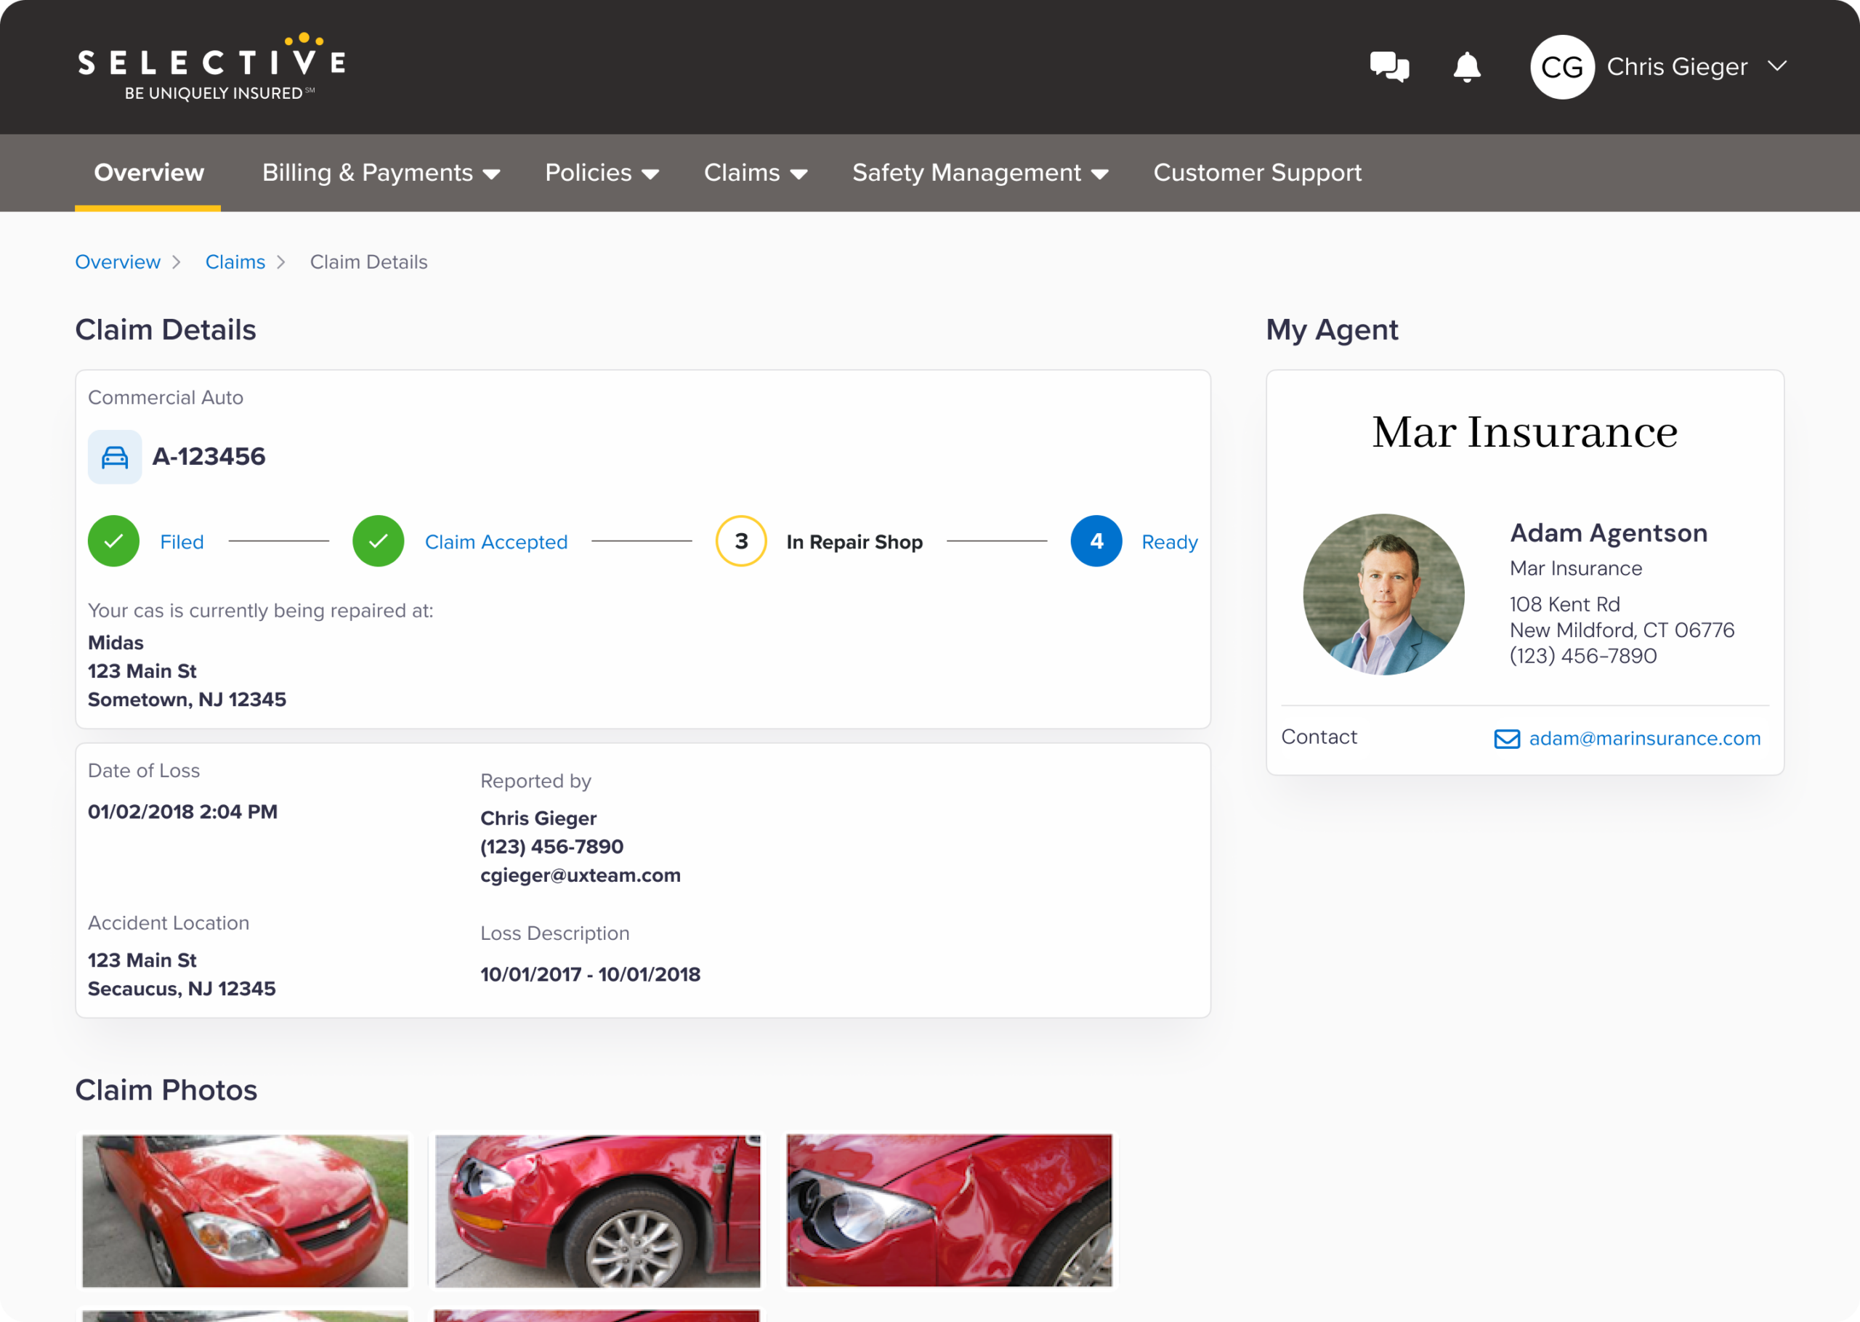Click the CG user avatar
This screenshot has width=1860, height=1322.
point(1561,67)
